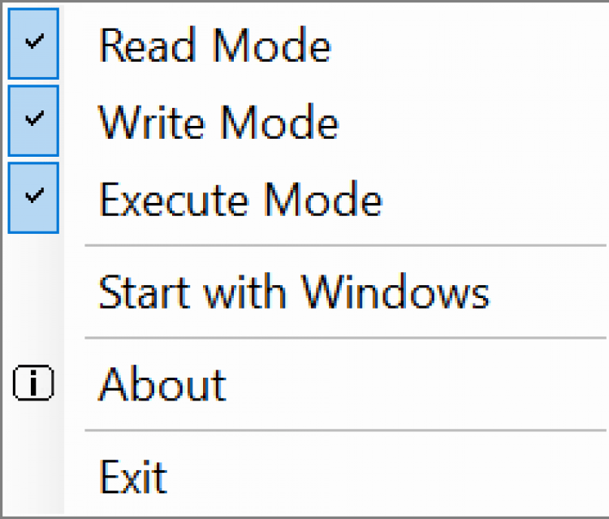Select the Execute Mode menu entry

[240, 200]
